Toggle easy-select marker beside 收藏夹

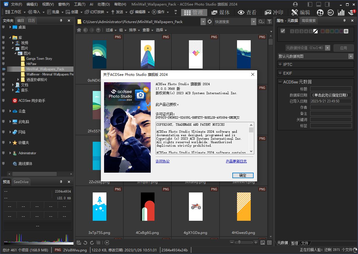(x=3, y=143)
